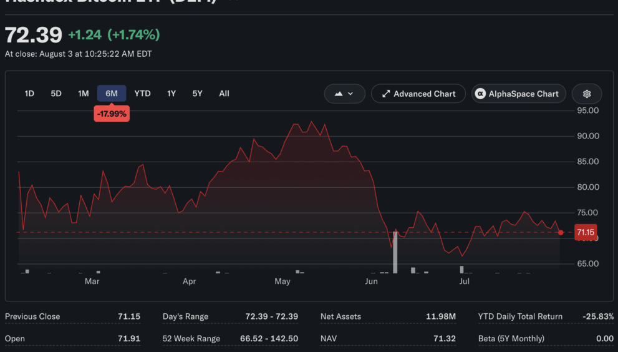
Task: Click the Open value 71.91
Action: pyautogui.click(x=129, y=339)
